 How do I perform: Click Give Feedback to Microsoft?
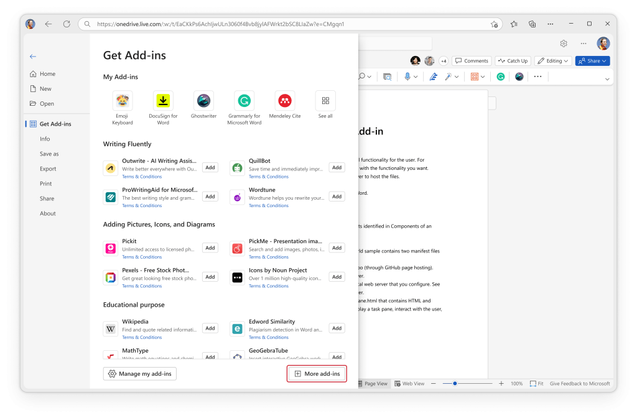pos(580,383)
